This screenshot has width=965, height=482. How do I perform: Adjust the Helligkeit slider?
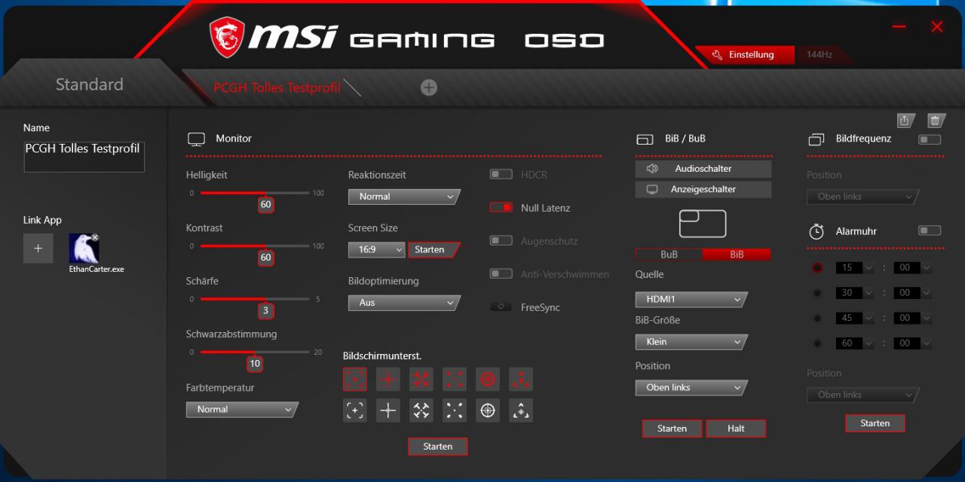(255, 193)
